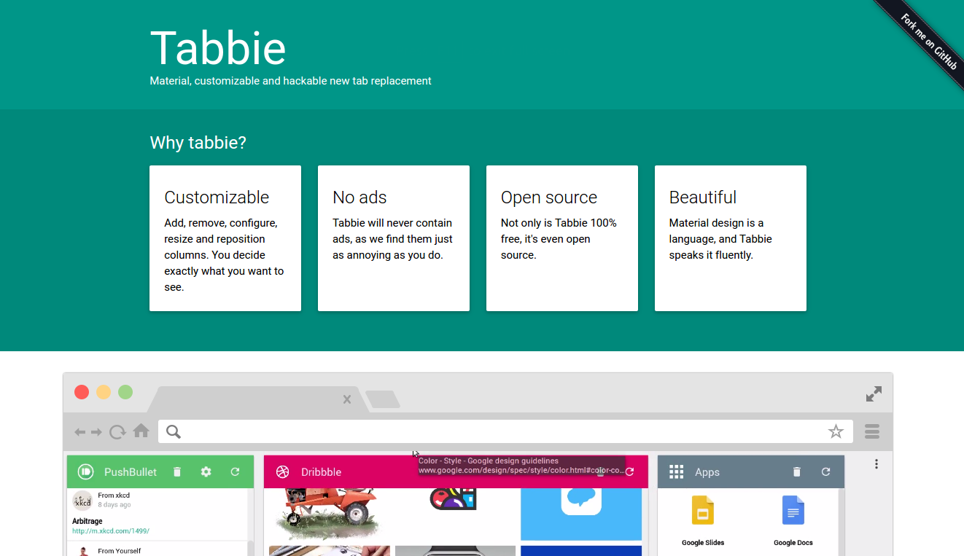Click the Apps column title text
964x556 pixels.
707,472
